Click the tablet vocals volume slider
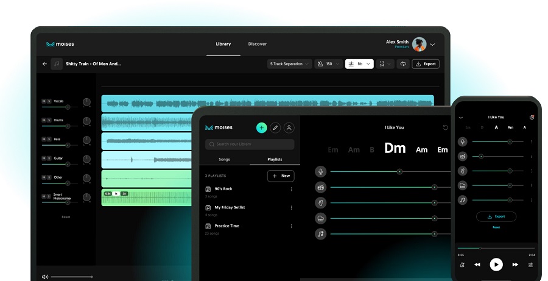This screenshot has height=281, width=548. click(391, 171)
